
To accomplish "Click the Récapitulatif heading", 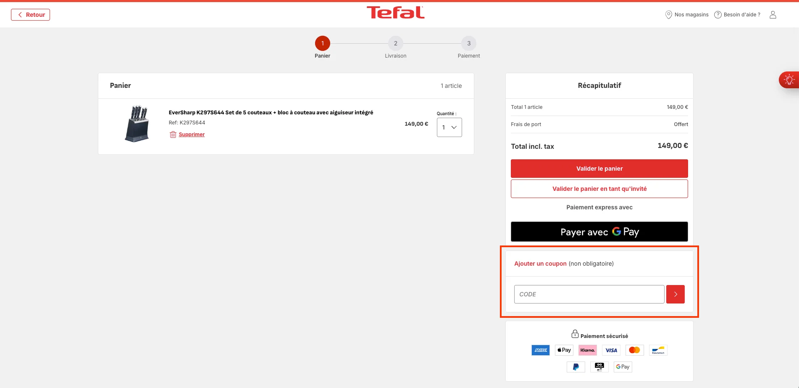I will click(x=599, y=85).
